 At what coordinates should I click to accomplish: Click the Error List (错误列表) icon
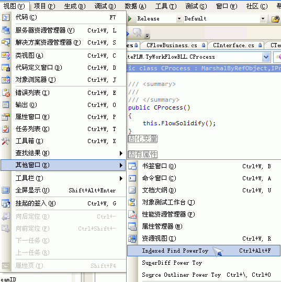pos(6,93)
